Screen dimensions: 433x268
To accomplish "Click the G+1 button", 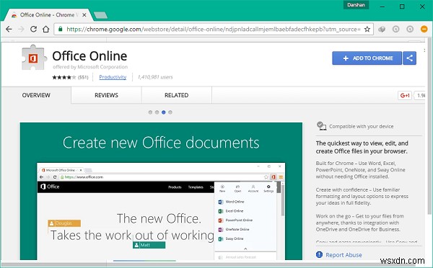I will [405, 95].
